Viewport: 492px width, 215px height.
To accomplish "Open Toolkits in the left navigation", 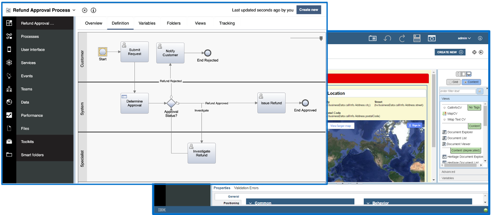I will [45, 142].
